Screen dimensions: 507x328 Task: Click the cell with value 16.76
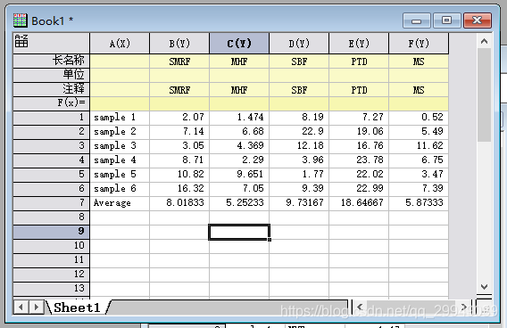[359, 146]
